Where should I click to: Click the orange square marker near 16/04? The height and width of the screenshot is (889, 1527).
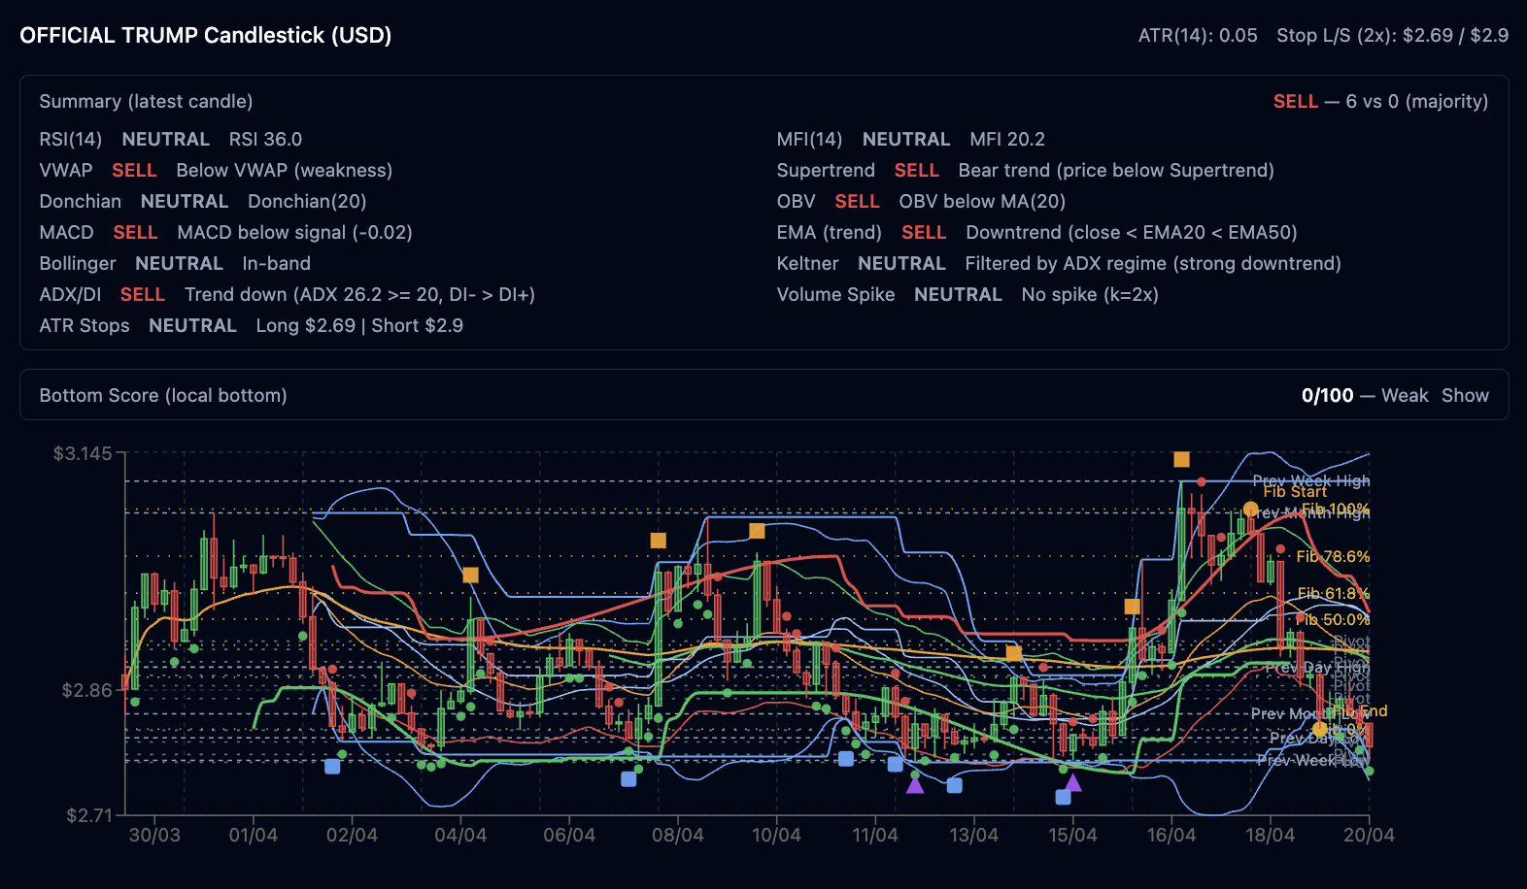(1132, 607)
